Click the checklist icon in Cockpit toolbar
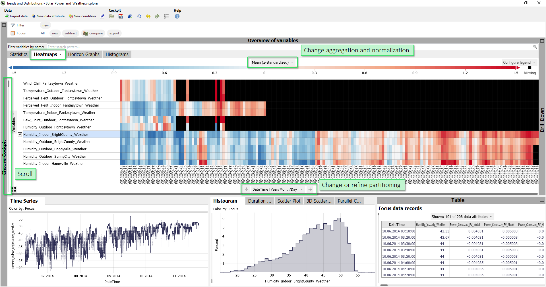The width and height of the screenshot is (546, 287). (166, 16)
